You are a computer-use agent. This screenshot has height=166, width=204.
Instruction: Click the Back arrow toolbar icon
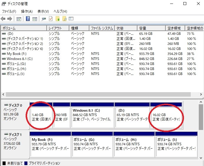pos(3,19)
